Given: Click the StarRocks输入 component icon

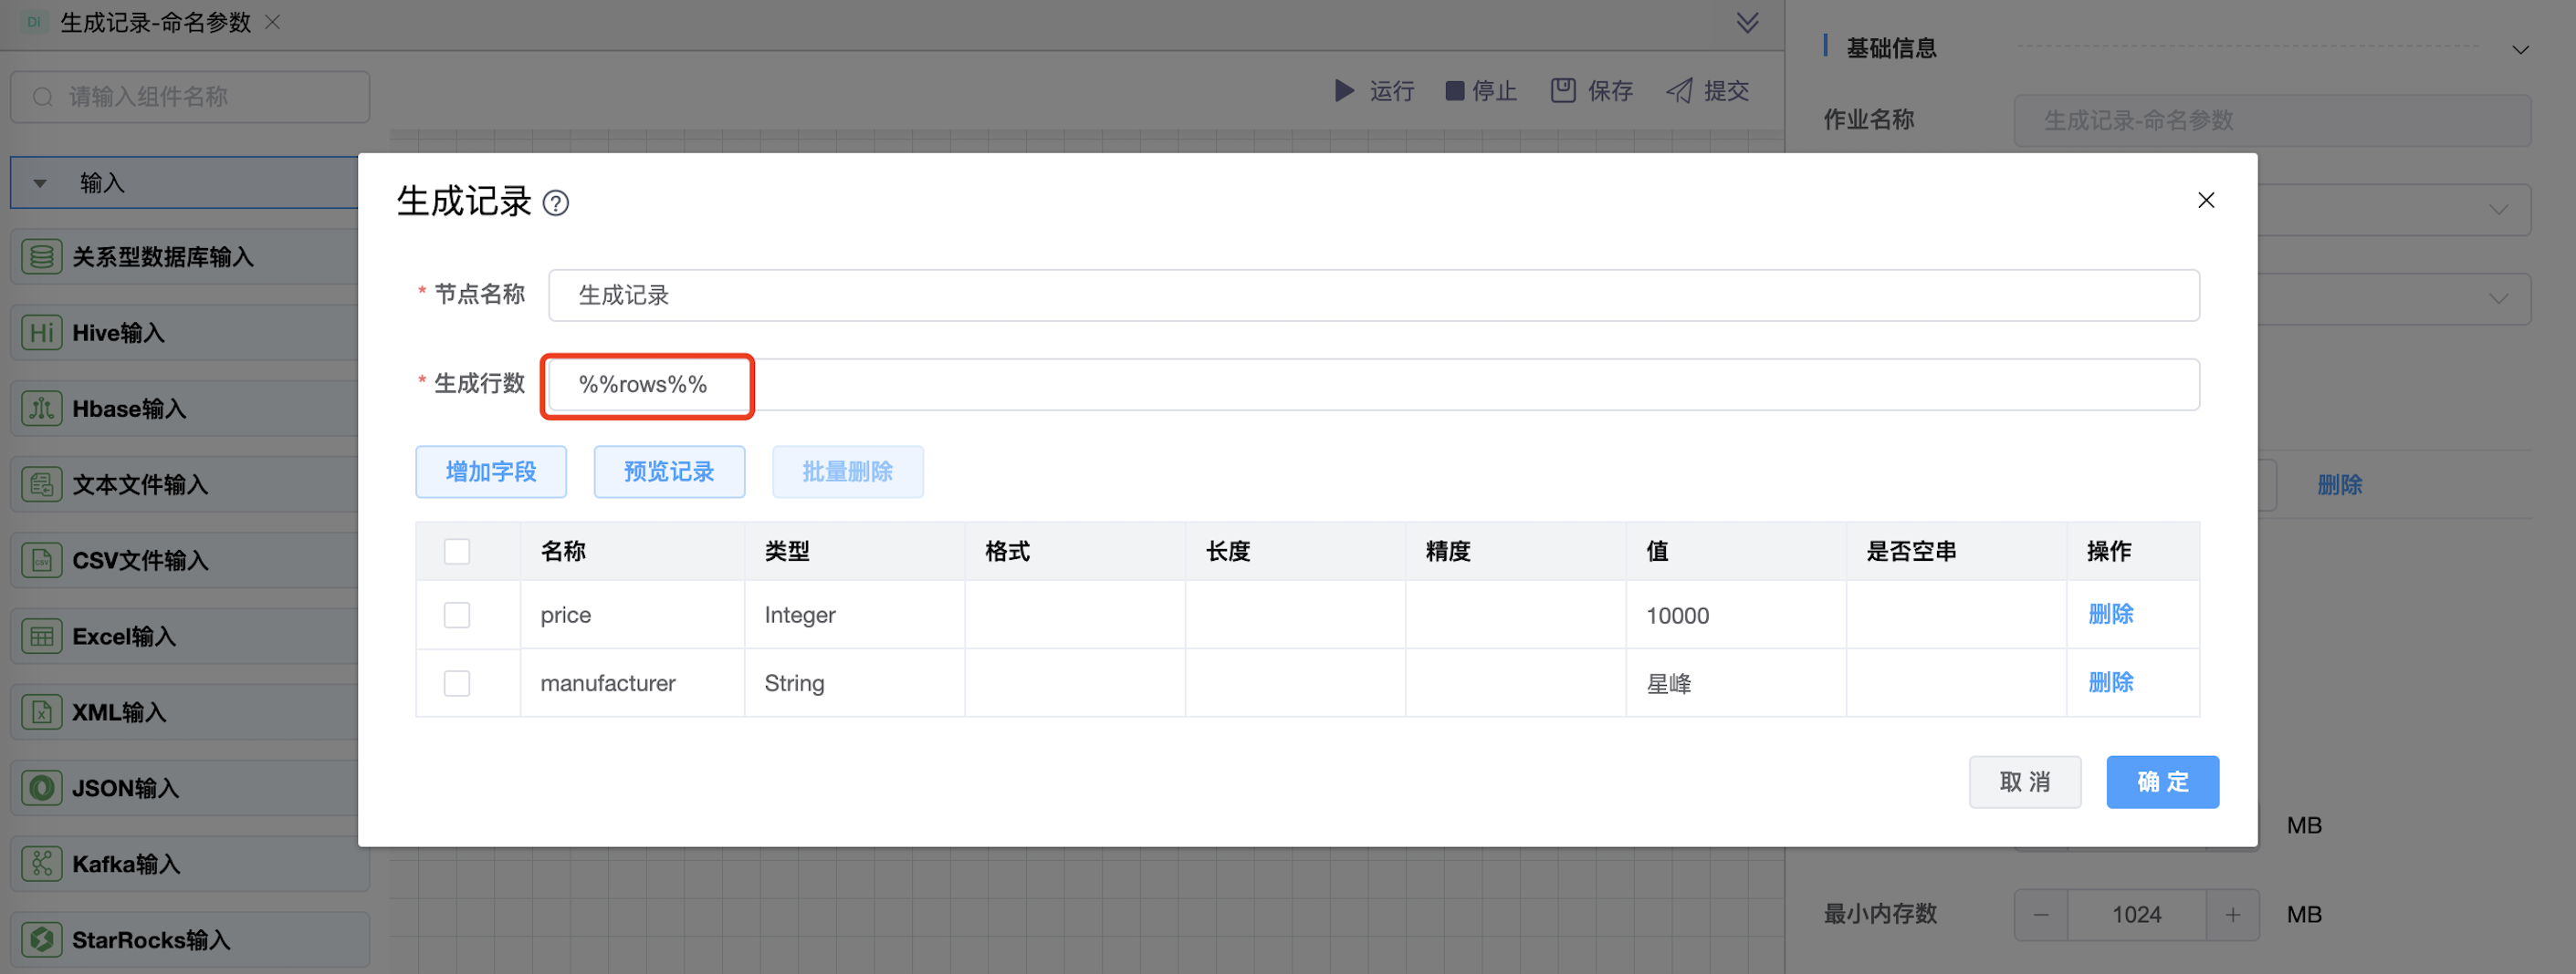Looking at the screenshot, I should coord(41,940).
